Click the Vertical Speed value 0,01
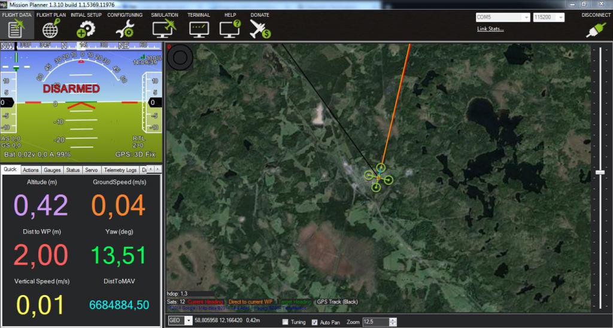 click(41, 305)
